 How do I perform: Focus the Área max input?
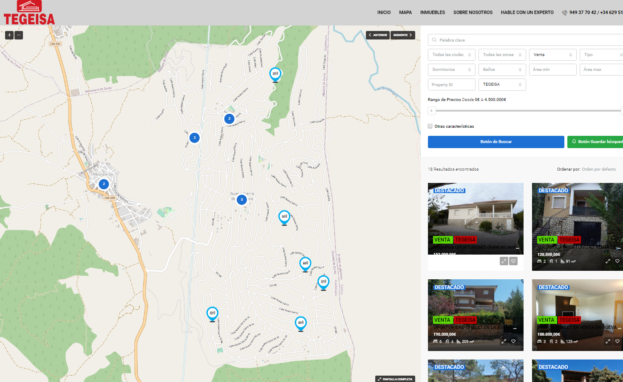601,70
